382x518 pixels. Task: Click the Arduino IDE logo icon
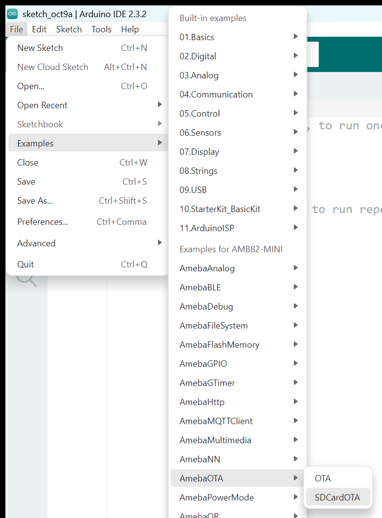tap(12, 14)
